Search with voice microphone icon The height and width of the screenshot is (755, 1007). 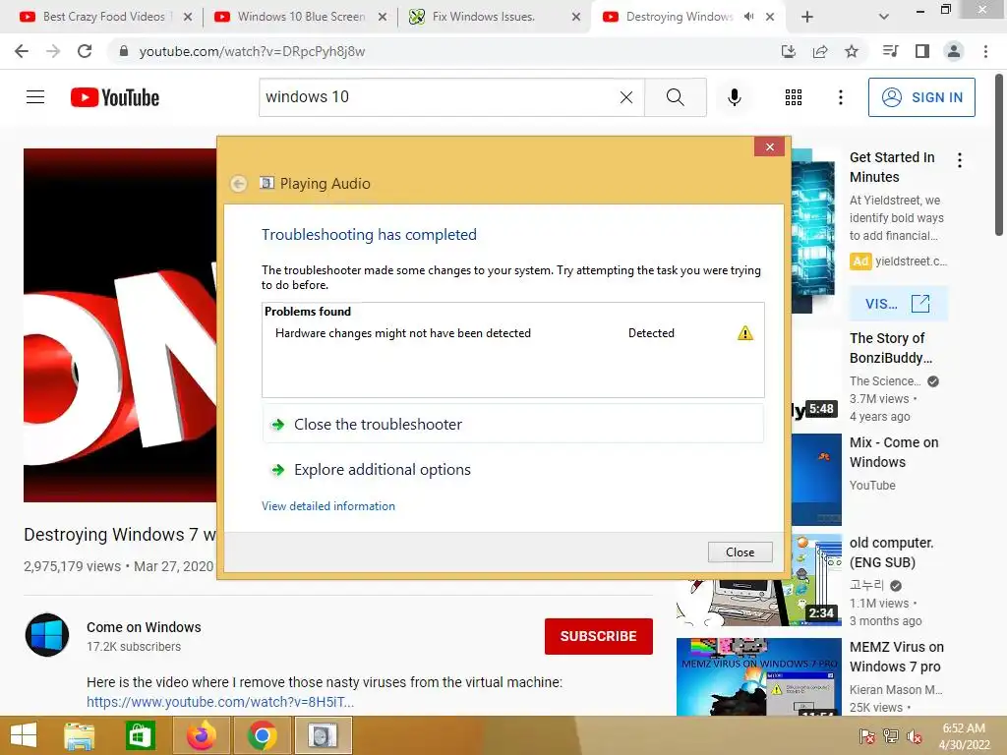[x=734, y=97]
